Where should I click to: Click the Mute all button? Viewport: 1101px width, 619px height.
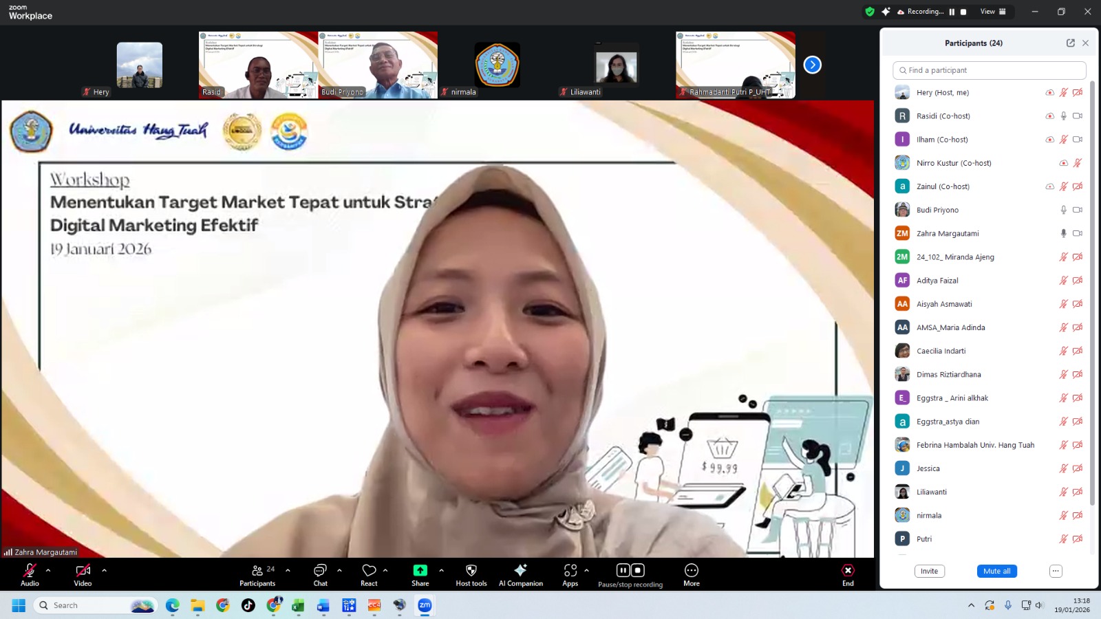pyautogui.click(x=996, y=572)
